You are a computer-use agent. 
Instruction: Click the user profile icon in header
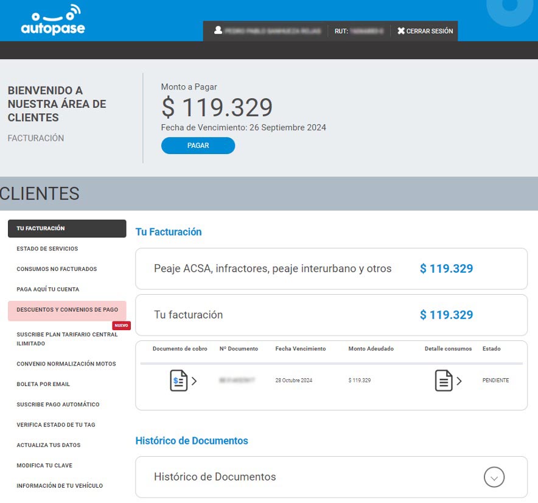pos(218,30)
